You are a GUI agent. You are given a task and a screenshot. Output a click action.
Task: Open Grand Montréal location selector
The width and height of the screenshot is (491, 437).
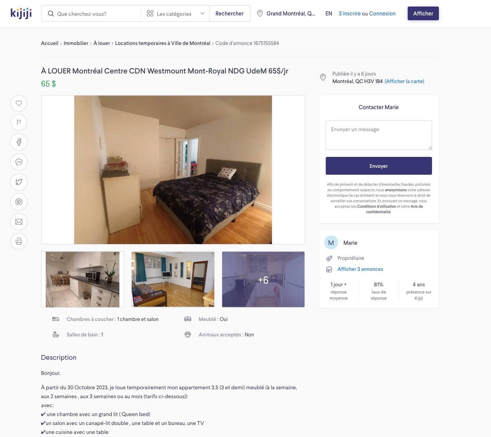(x=286, y=13)
